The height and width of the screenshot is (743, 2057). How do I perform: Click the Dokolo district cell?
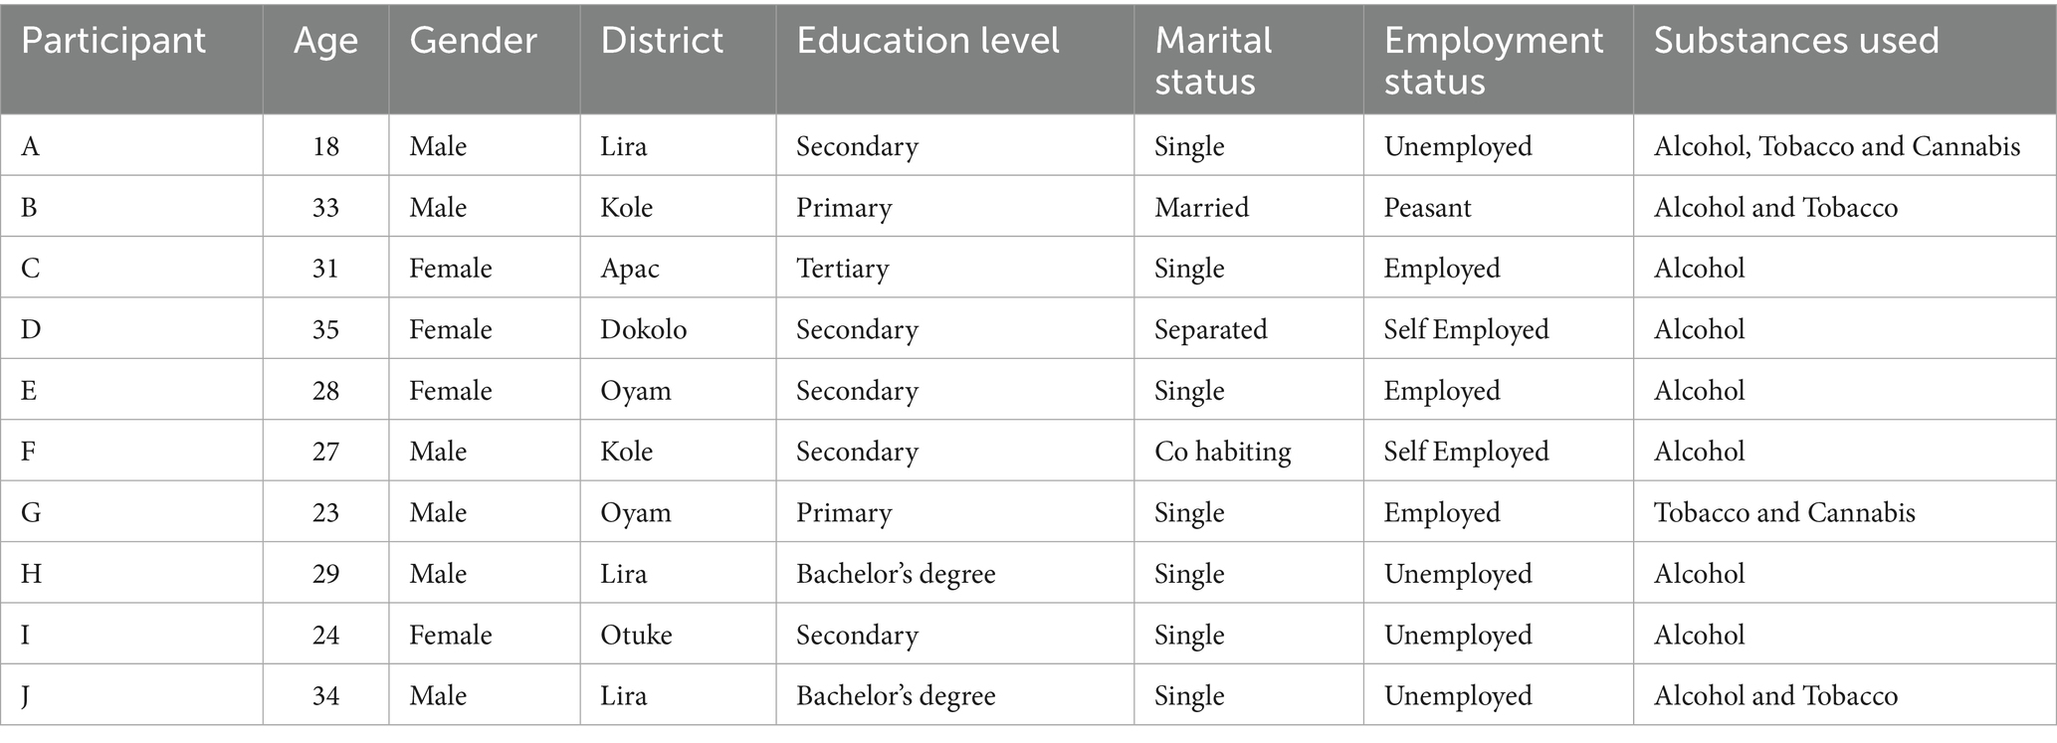click(643, 329)
